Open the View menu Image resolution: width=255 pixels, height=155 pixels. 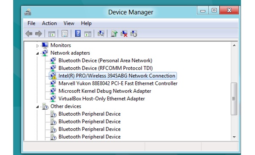[x=69, y=23]
